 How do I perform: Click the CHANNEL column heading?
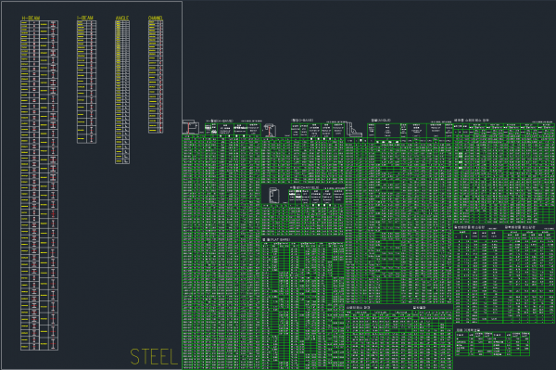tap(156, 18)
